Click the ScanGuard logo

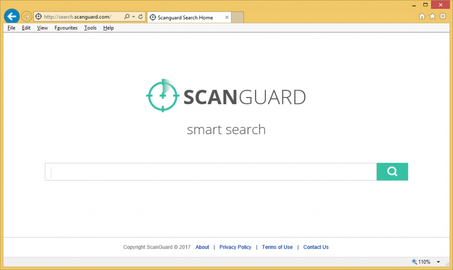click(x=226, y=96)
